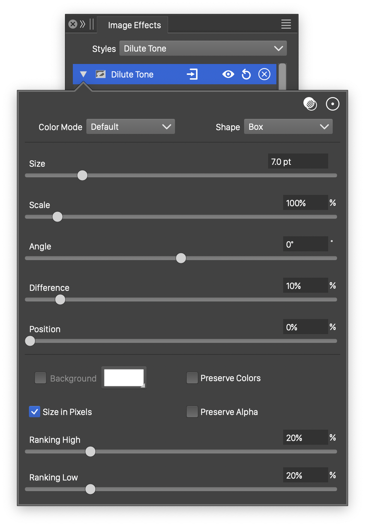This screenshot has height=526, width=365.
Task: Collapse panel with double chevron icon
Action: tap(83, 24)
